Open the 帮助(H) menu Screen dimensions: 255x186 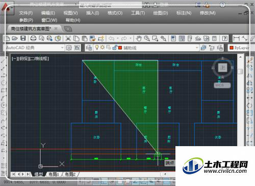(73, 20)
